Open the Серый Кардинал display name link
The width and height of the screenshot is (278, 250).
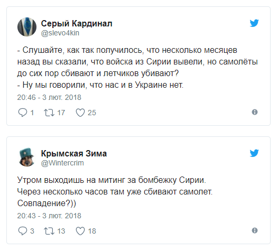tap(77, 23)
